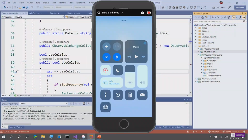The height and width of the screenshot is (140, 248).
Task: Click the Undo toolbar icon
Action: coord(32,7)
